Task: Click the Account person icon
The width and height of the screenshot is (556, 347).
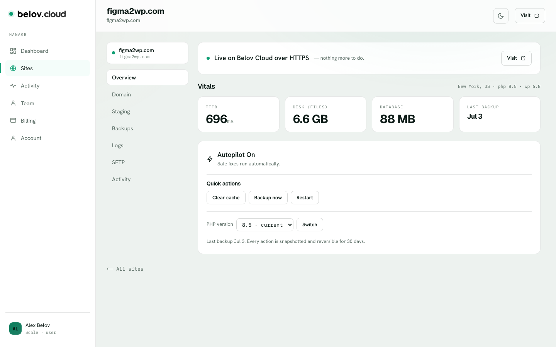Action: tap(13, 138)
